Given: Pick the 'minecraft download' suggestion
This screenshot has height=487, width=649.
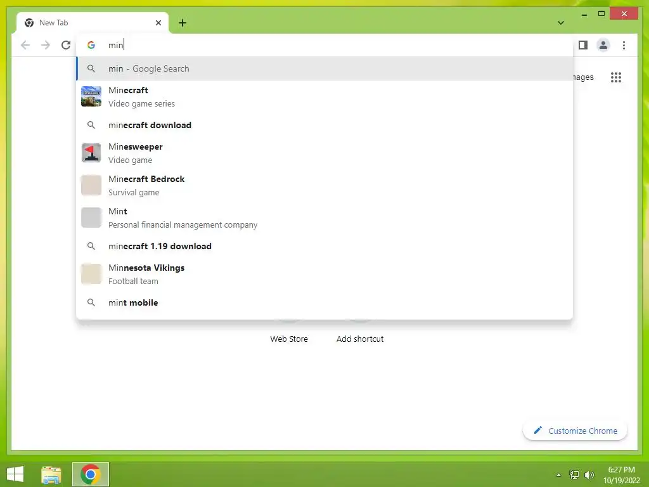Looking at the screenshot, I should tap(325, 125).
